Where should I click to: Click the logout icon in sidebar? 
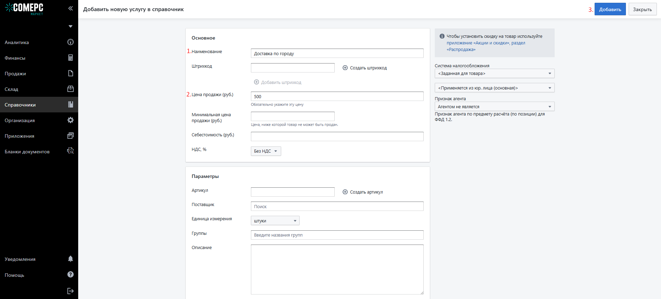pyautogui.click(x=71, y=291)
